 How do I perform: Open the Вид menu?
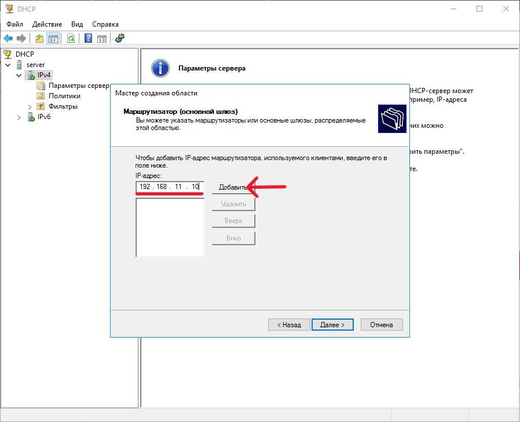pos(77,24)
